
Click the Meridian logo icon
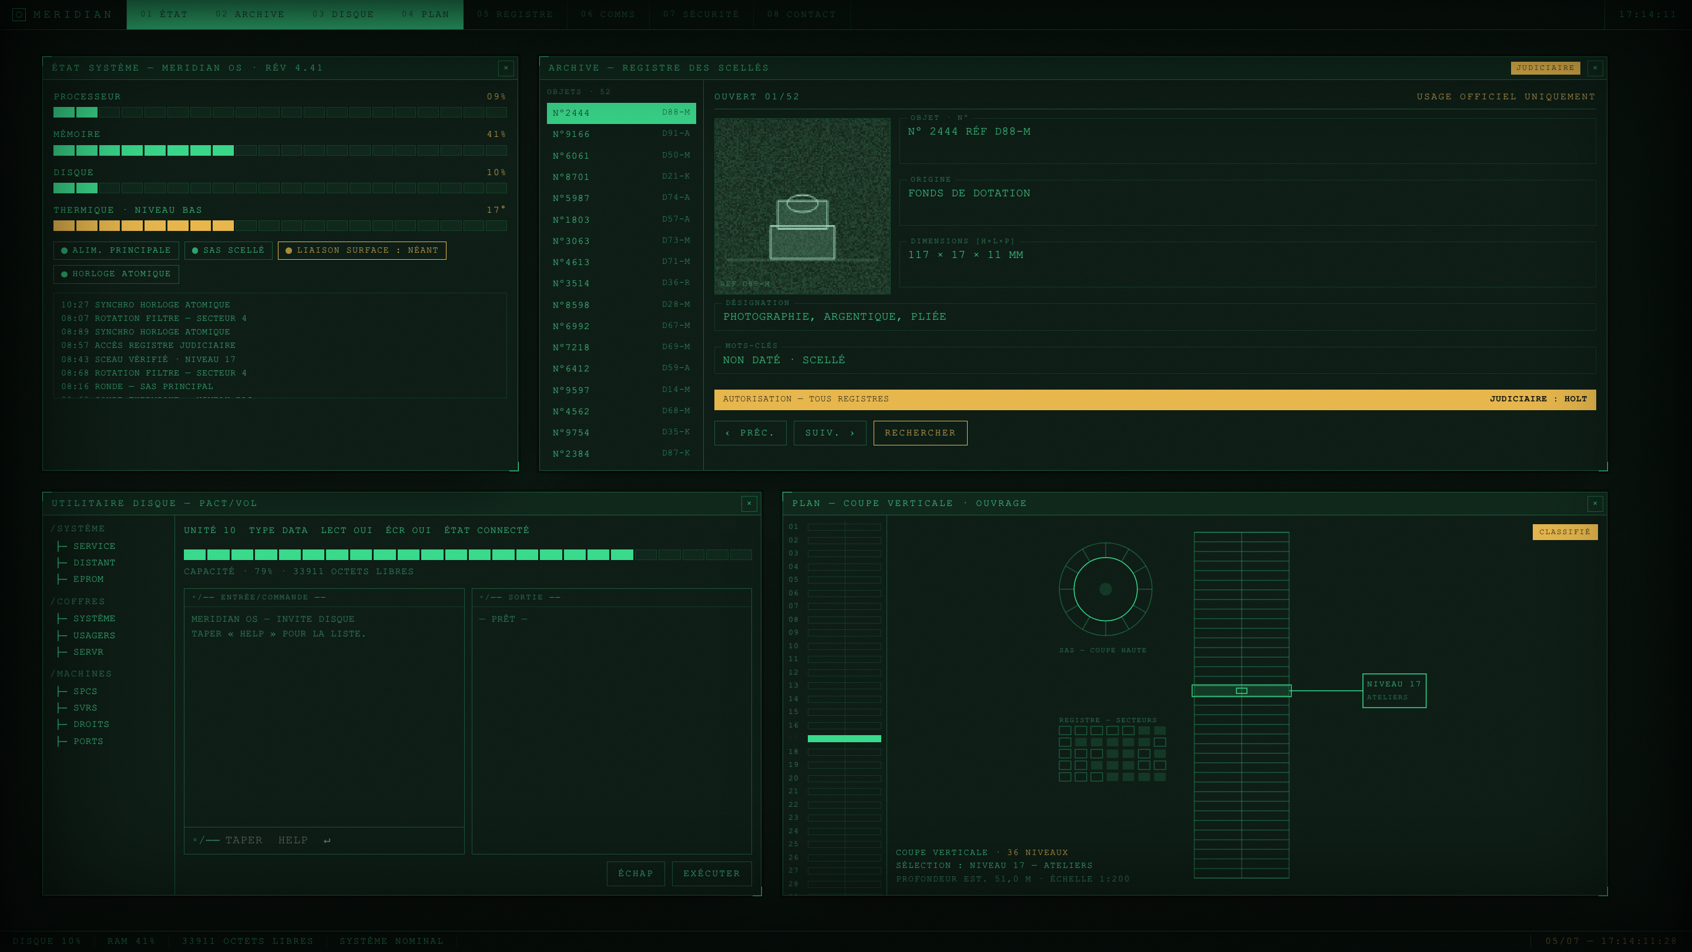pyautogui.click(x=19, y=15)
